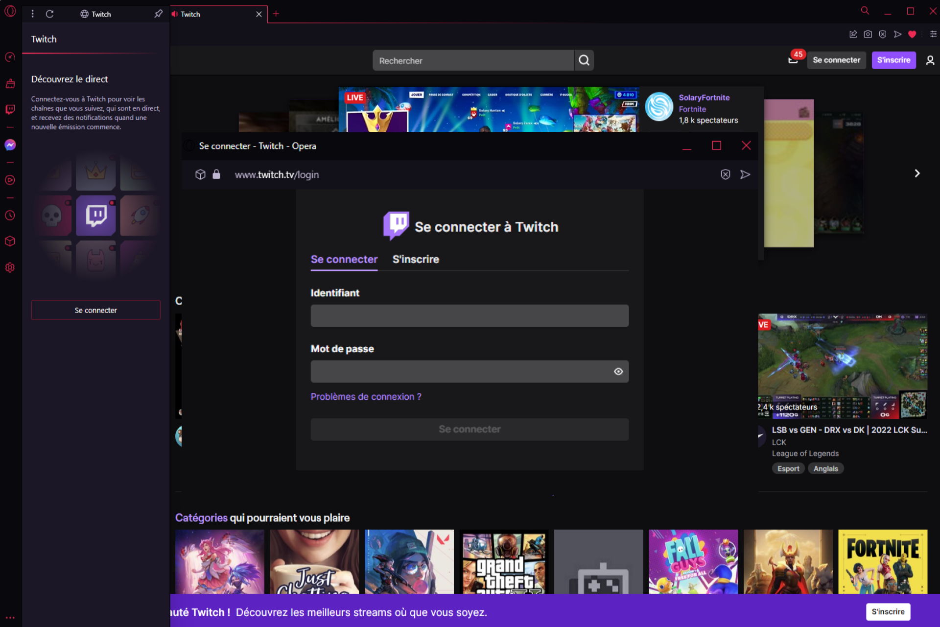Click purple S'inscrire button in top bar

[893, 60]
